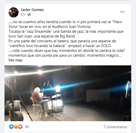Open the Javier Gomez profile name link

click(x=32, y=10)
